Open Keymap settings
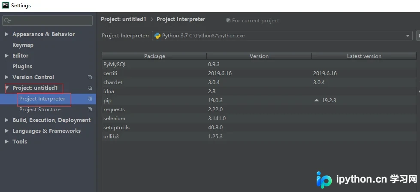The height and width of the screenshot is (192, 420). tap(23, 45)
